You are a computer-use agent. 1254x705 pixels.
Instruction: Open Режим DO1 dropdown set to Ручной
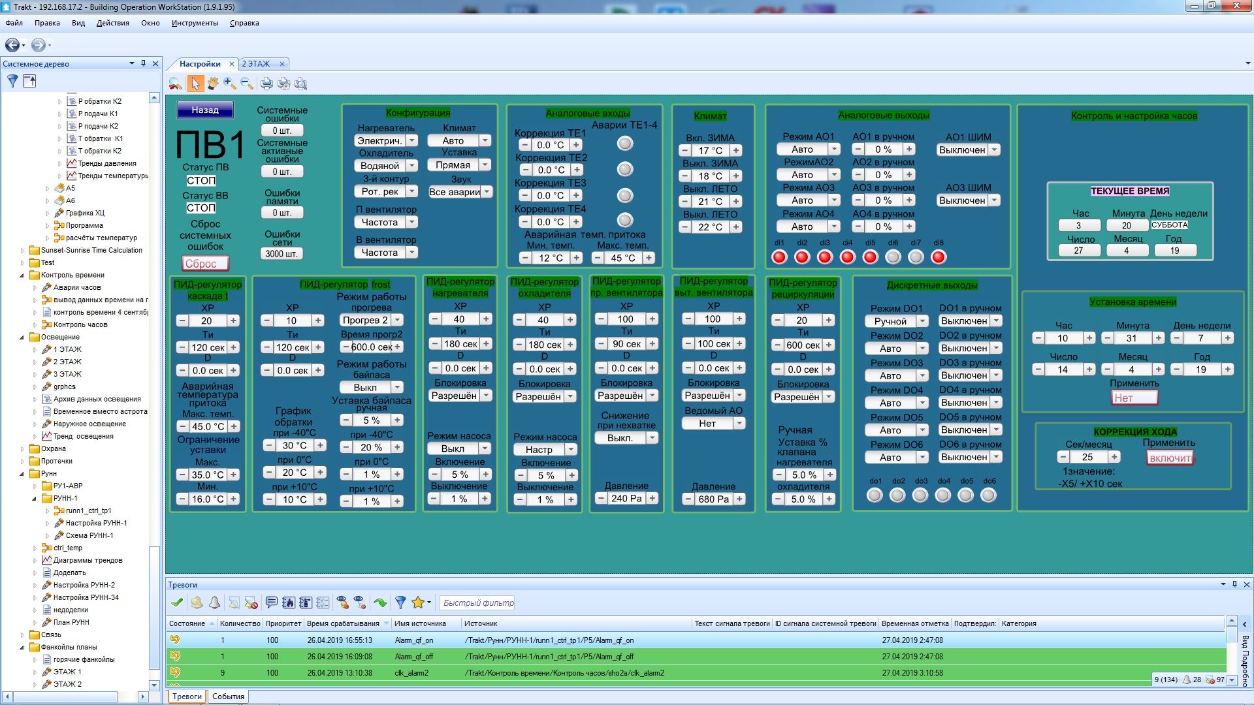[922, 321]
